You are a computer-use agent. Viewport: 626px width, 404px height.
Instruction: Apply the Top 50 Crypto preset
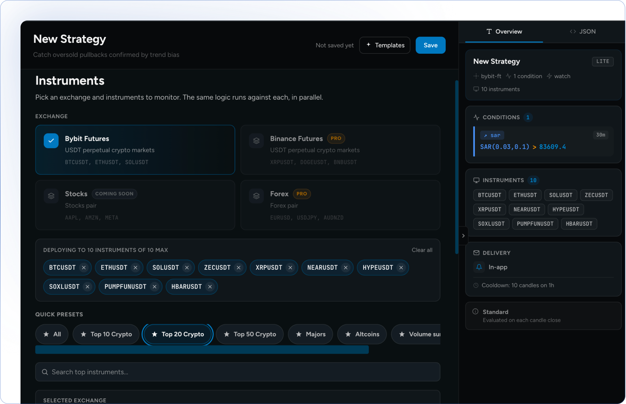click(250, 334)
